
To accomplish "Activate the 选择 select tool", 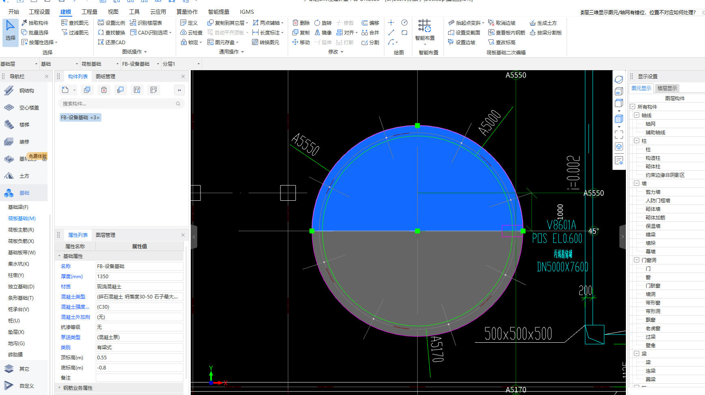I will 10,32.
